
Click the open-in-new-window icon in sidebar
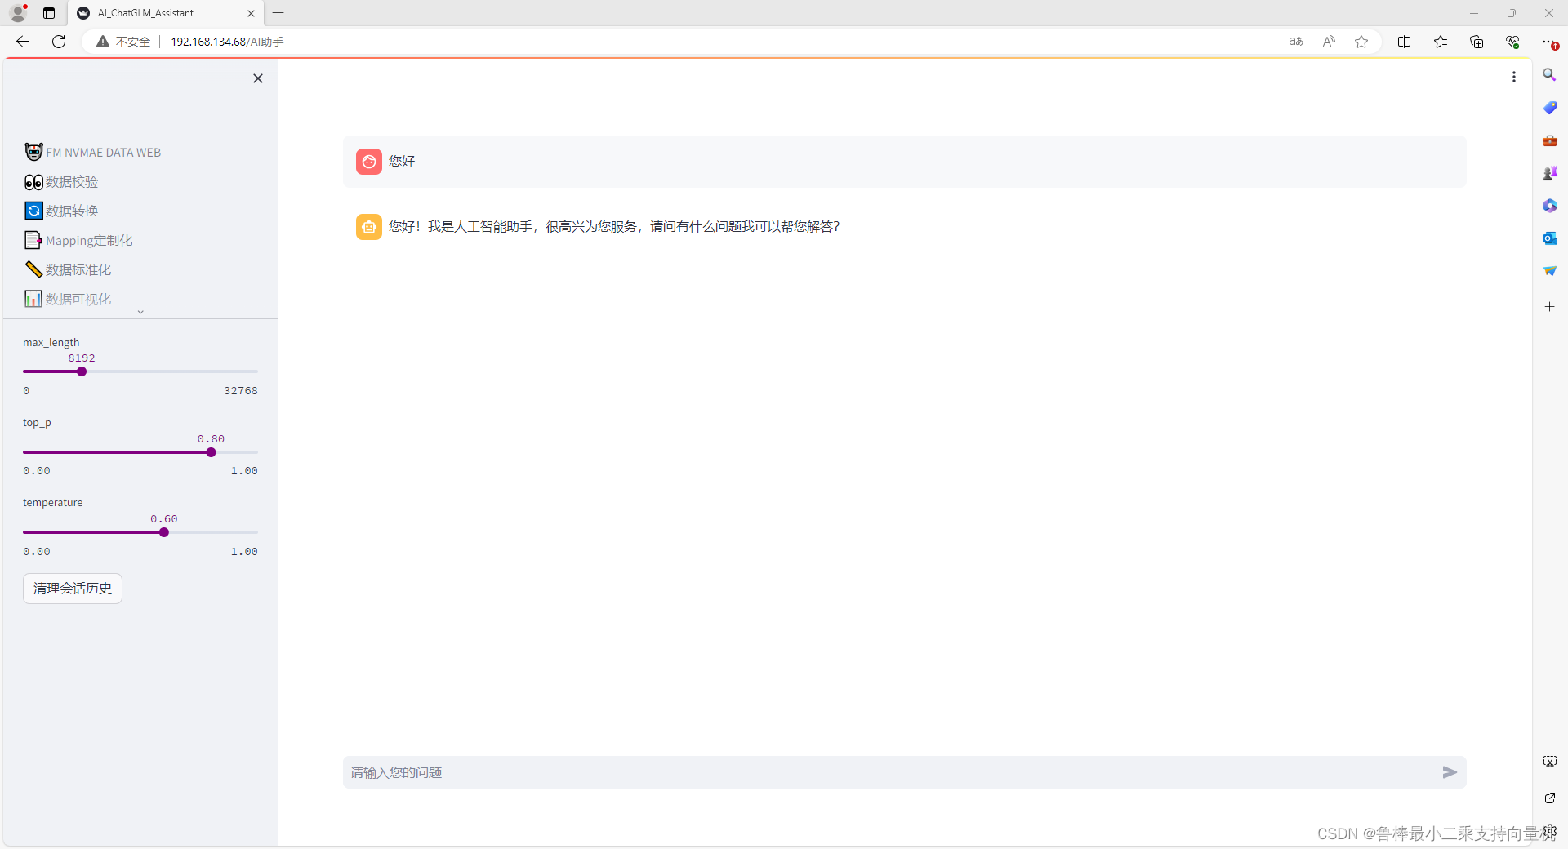1549,798
